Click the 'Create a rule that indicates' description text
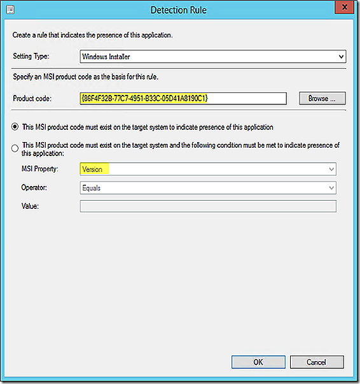Image resolution: width=360 pixels, height=384 pixels. pyautogui.click(x=92, y=35)
